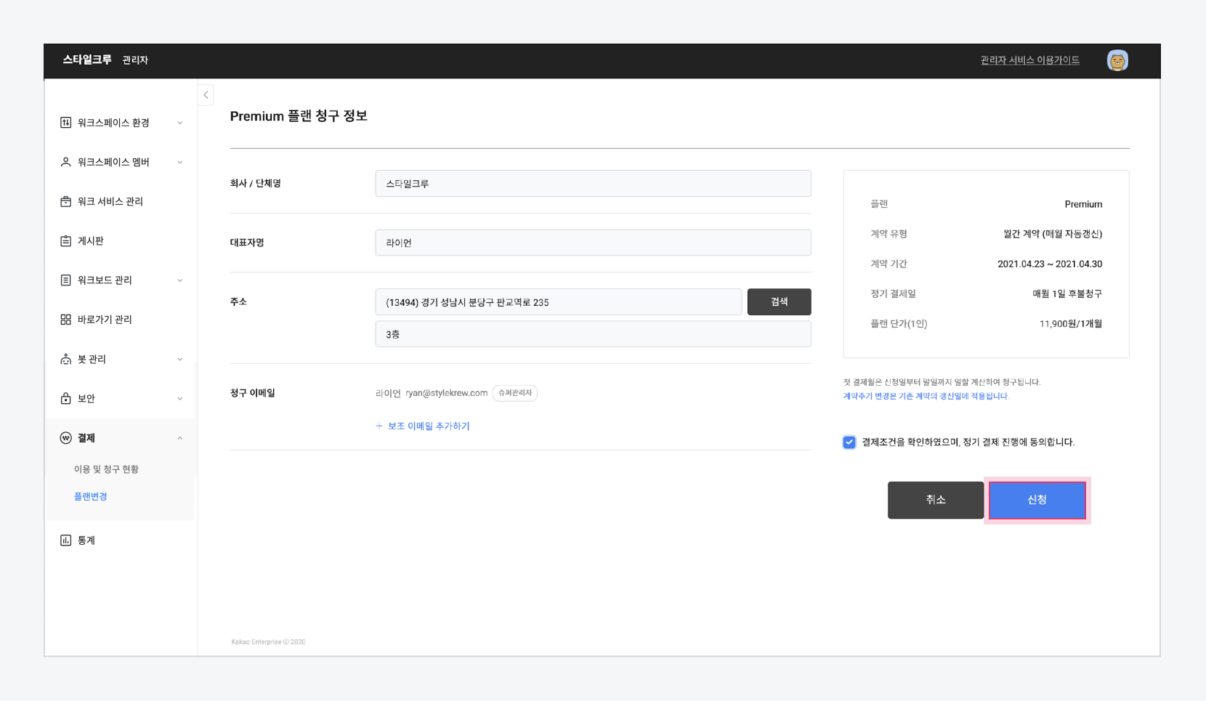Image resolution: width=1206 pixels, height=701 pixels.
Task: Click the statistics chart icon
Action: click(65, 540)
